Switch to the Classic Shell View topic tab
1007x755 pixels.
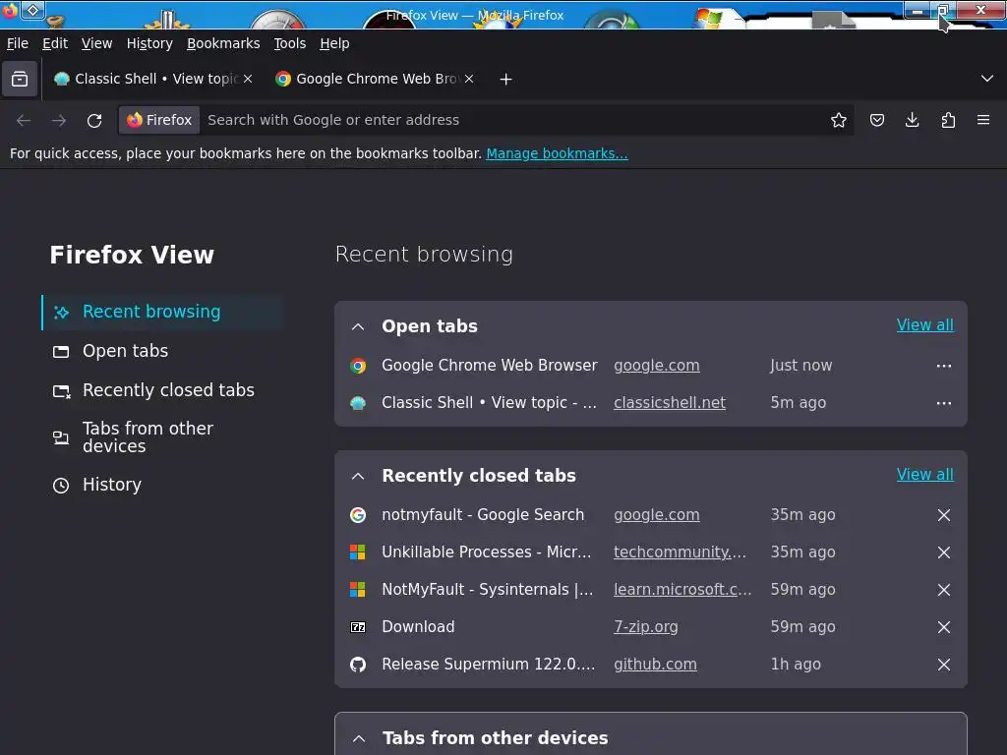(152, 79)
